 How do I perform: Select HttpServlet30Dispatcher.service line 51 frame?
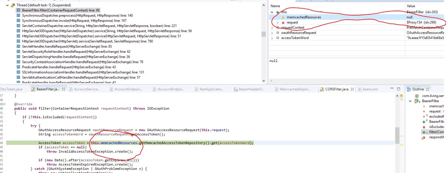click(x=101, y=36)
